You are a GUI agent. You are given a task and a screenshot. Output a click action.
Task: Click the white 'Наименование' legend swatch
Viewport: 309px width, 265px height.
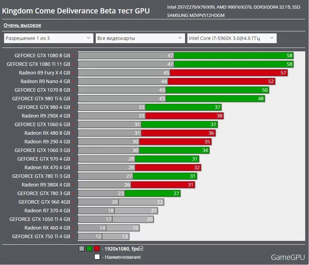[97, 257]
